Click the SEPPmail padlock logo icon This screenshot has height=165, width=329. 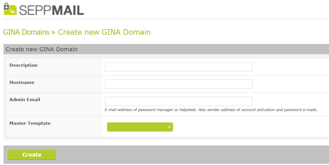tap(10, 9)
